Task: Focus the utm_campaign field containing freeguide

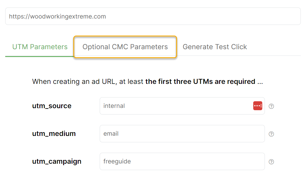Action: [182, 161]
